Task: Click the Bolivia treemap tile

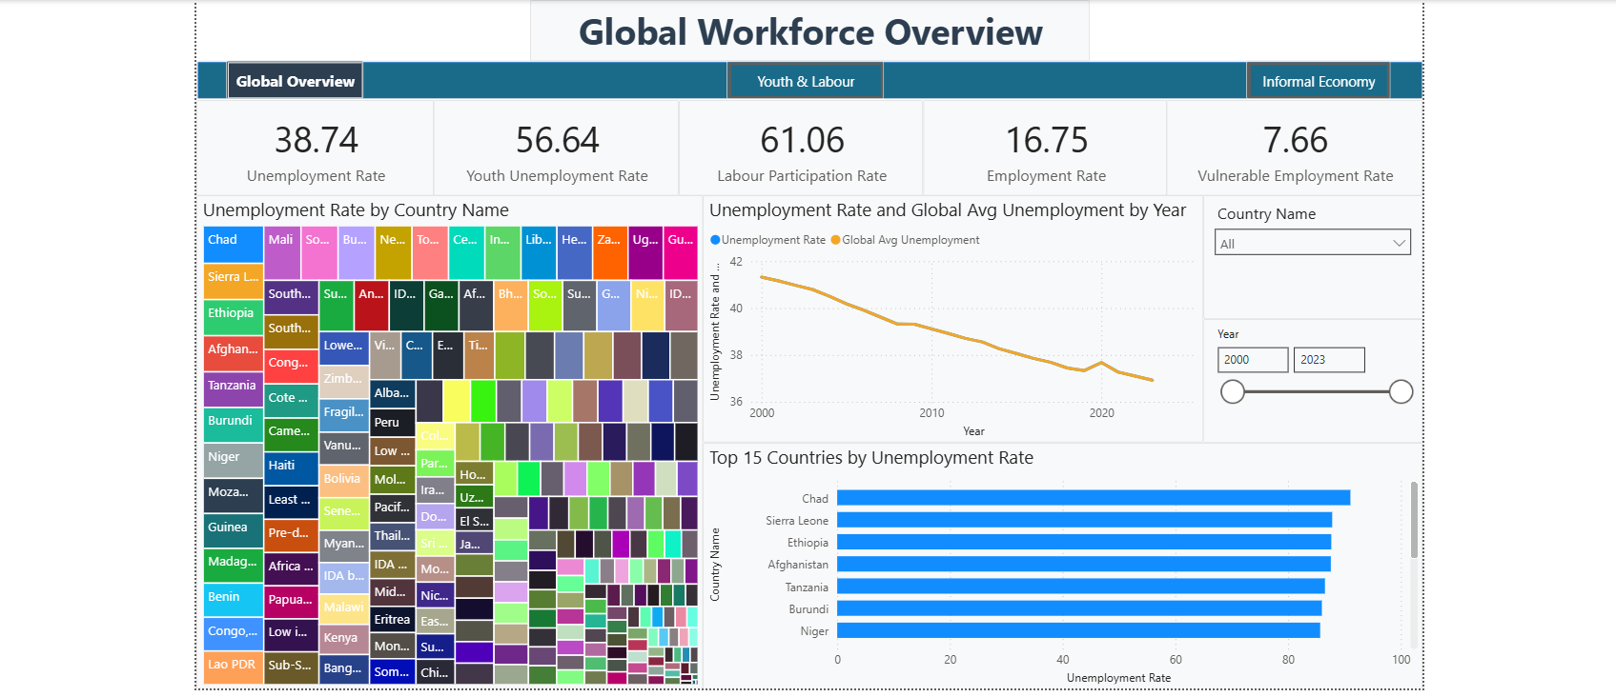Action: point(344,482)
